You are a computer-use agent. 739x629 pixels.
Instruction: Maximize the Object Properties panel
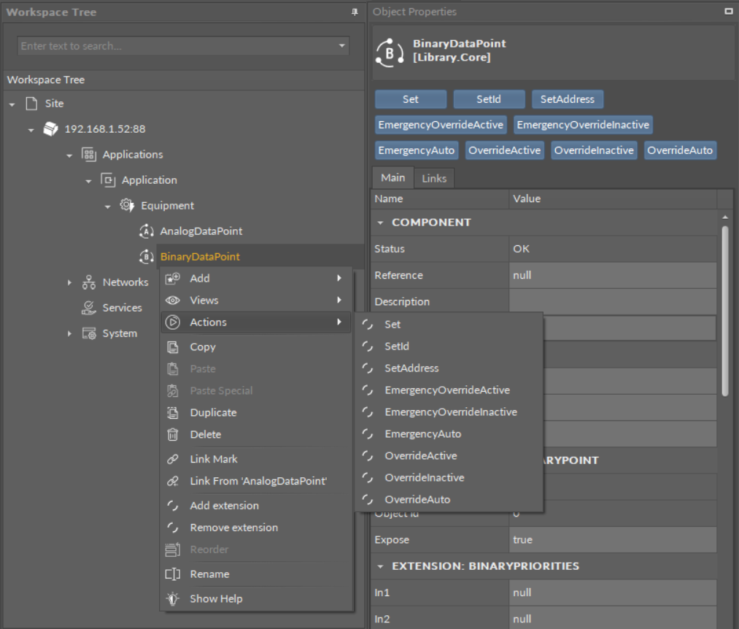click(x=728, y=12)
